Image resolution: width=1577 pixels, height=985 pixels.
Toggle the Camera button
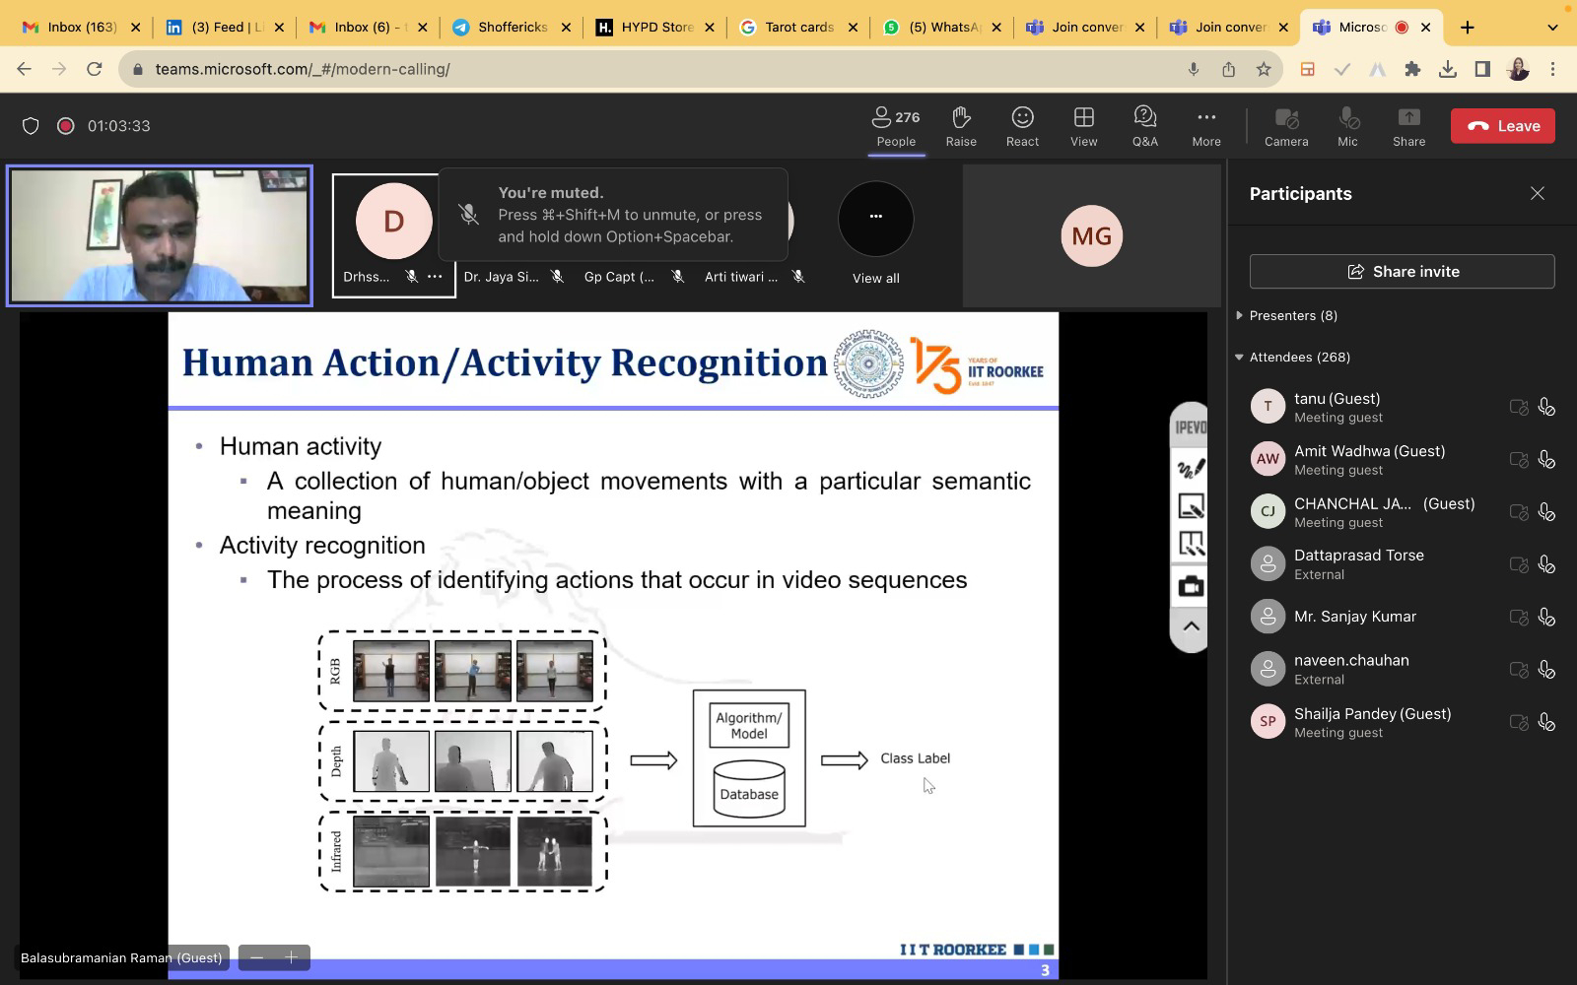[1286, 126]
